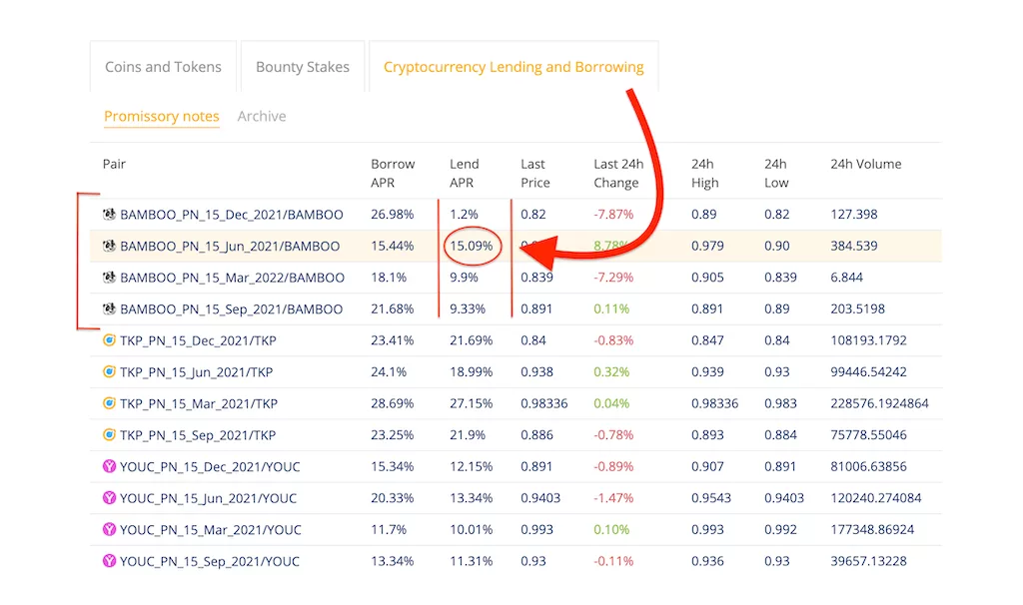Click the -7.87% change value

(613, 214)
